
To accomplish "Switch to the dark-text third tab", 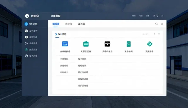I will click(82, 24).
